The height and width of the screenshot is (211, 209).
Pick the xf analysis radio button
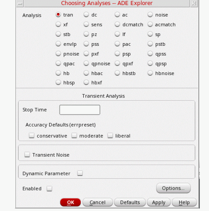pyautogui.click(x=58, y=25)
